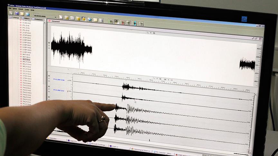Viewport: 278px width, 156px height.
Task: Click the Microsoft FrontPage taskbar button
Action: click(98, 144)
